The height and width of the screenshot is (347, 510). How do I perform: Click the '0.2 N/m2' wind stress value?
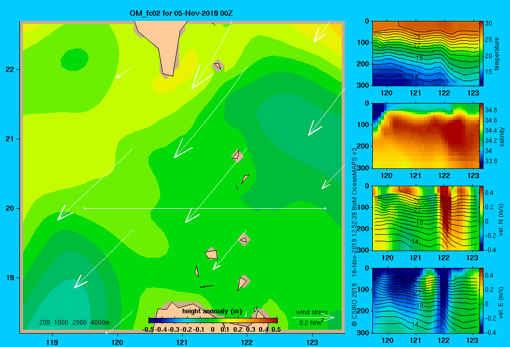[x=312, y=323]
